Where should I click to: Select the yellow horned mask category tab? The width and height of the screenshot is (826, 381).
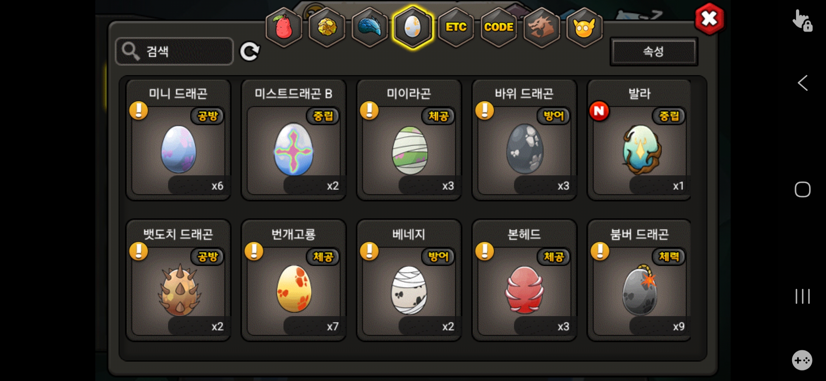pos(585,28)
